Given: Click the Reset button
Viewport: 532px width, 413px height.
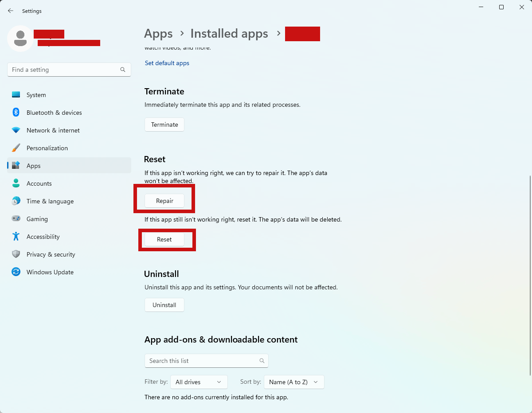Looking at the screenshot, I should (x=164, y=239).
